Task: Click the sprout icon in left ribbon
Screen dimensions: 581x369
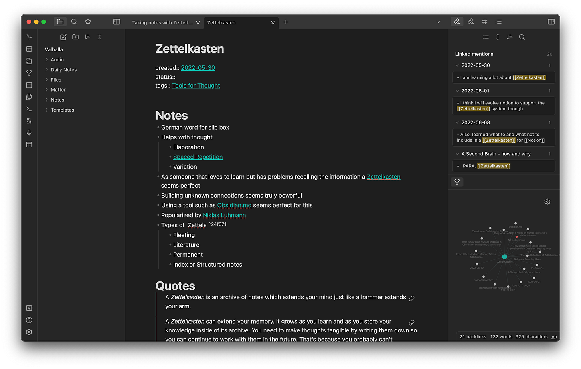Action: pos(29,37)
